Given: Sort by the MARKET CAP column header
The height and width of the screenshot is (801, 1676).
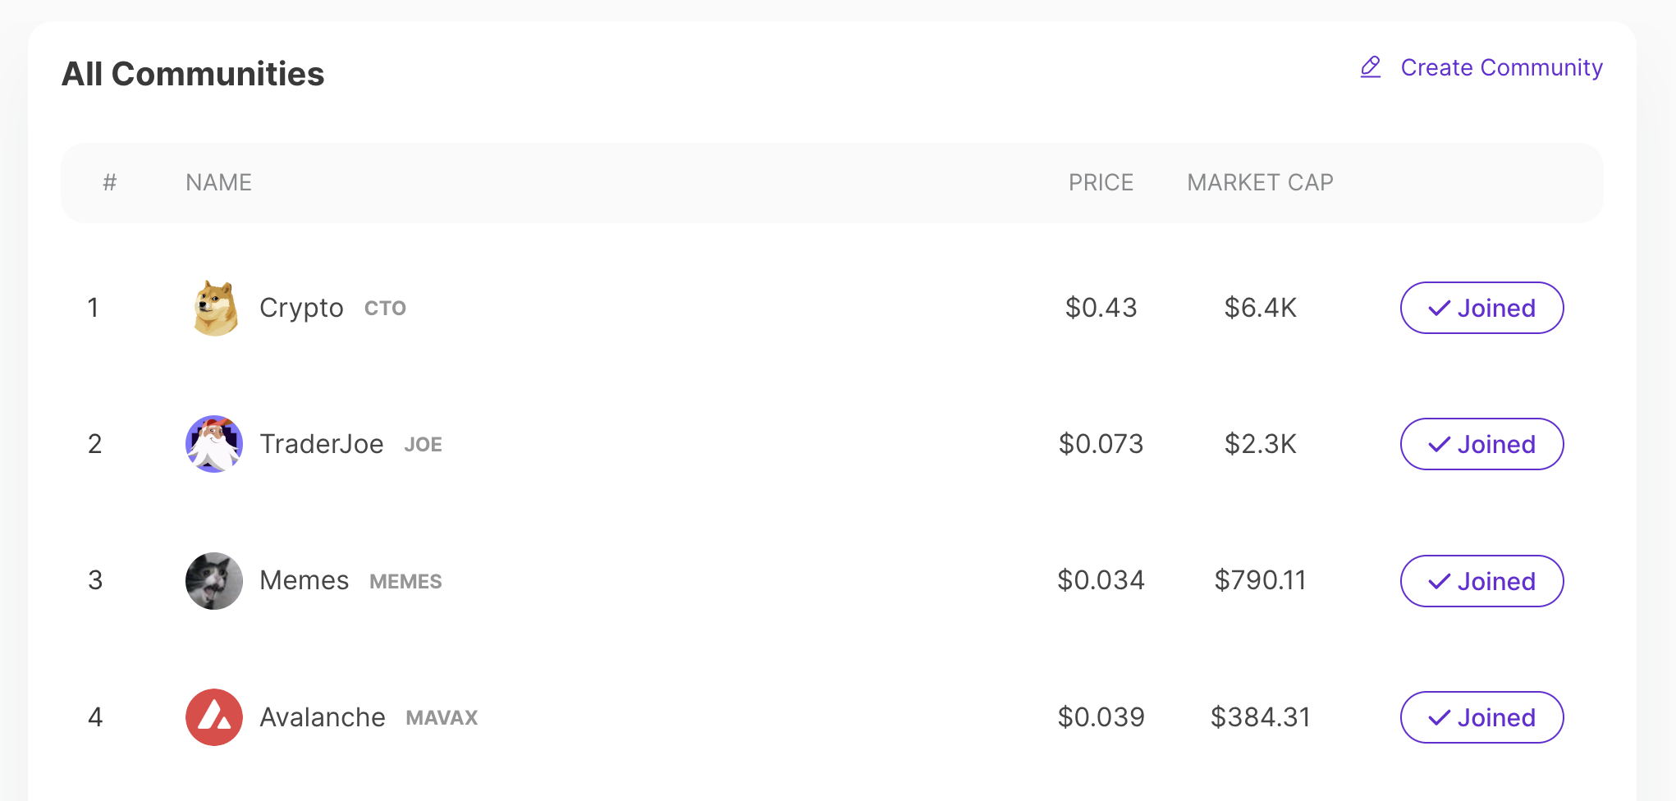Looking at the screenshot, I should click(x=1260, y=182).
